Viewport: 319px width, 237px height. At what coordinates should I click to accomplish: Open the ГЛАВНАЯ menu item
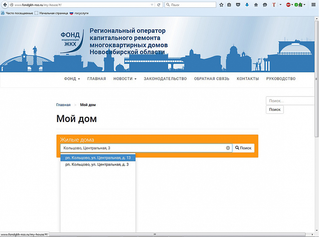[97, 79]
